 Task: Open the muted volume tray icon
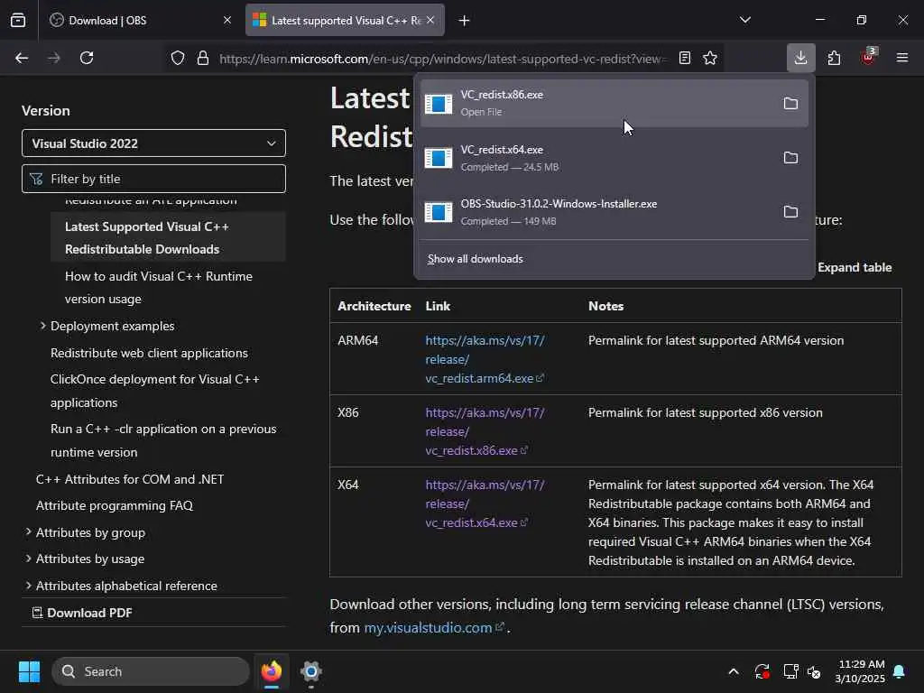click(x=814, y=671)
